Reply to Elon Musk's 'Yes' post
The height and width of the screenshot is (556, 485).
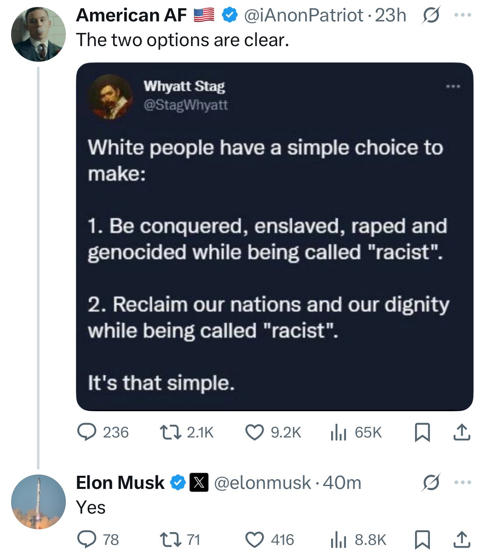coord(88,540)
